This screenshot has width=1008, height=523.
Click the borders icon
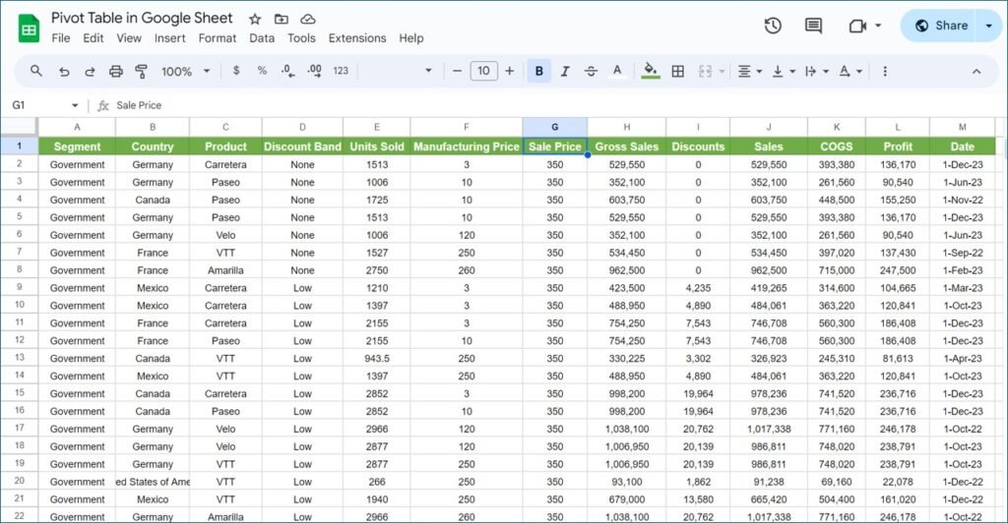[x=678, y=71]
